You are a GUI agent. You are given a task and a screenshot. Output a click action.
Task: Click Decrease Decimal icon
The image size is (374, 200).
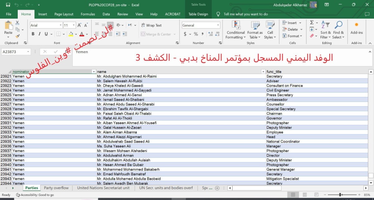[x=217, y=34]
